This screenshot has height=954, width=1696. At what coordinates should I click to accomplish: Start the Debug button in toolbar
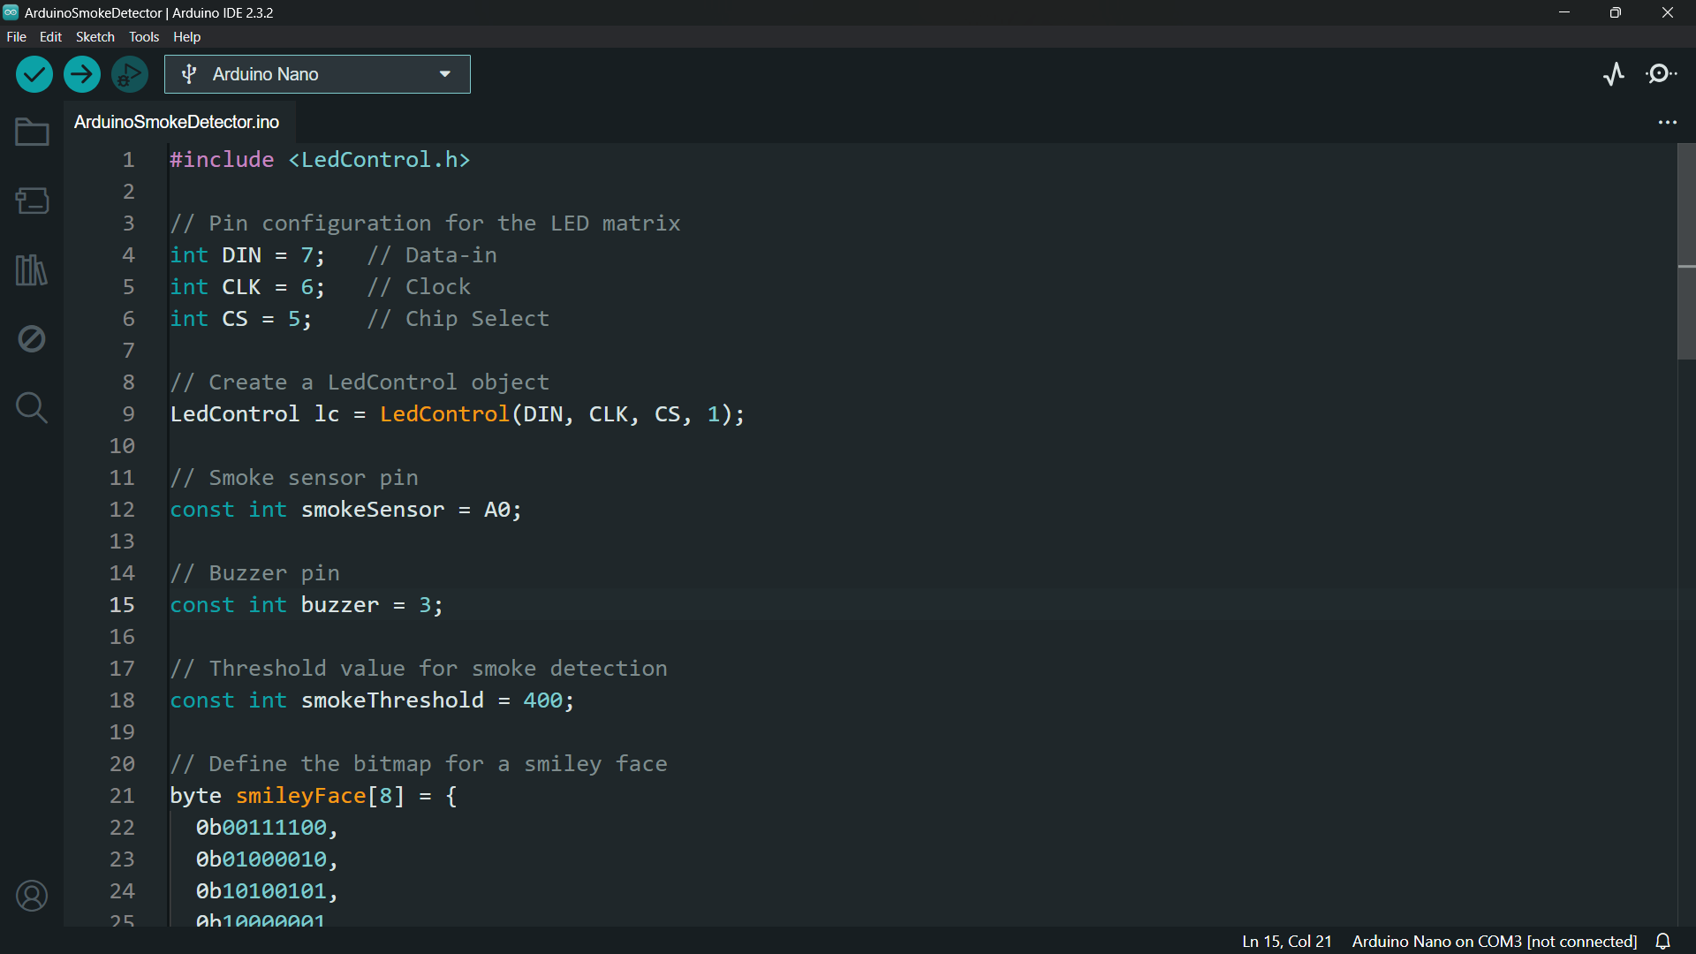coord(130,74)
